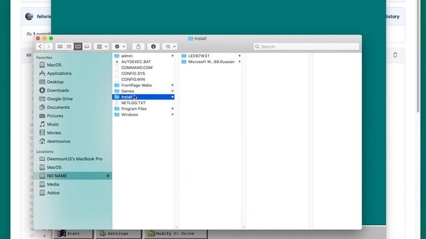This screenshot has height=239, width=426.
Task: Click Modify C: Drive button
Action: (175, 234)
